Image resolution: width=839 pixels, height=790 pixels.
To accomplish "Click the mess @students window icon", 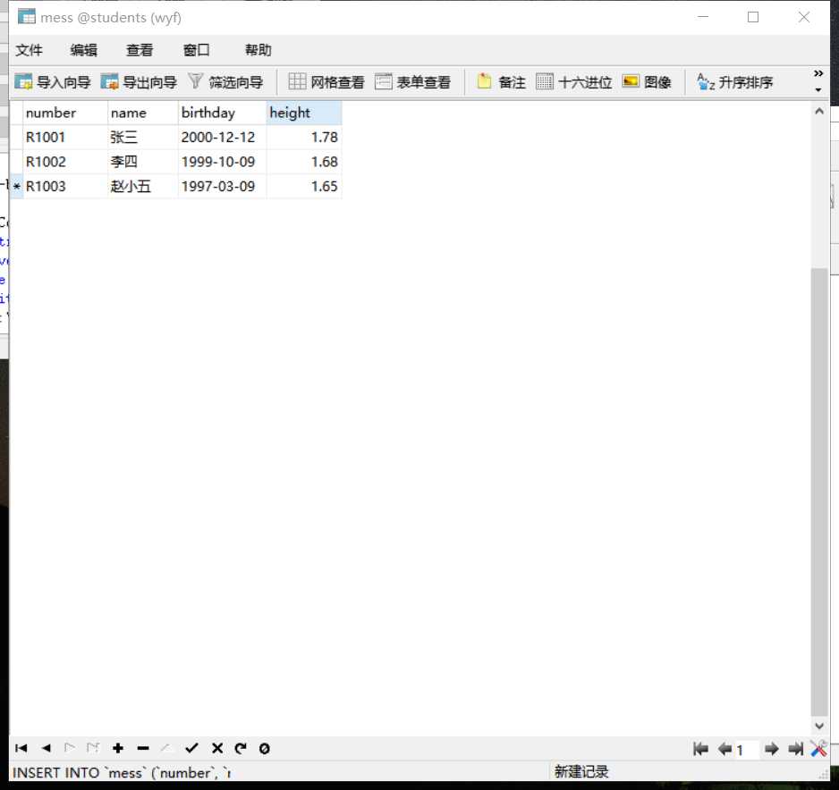I will [26, 17].
